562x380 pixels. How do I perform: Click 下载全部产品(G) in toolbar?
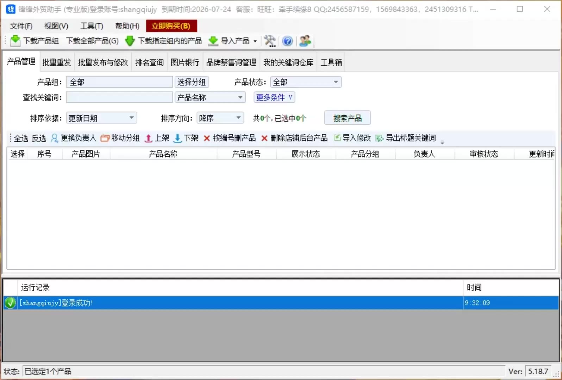[x=92, y=41]
